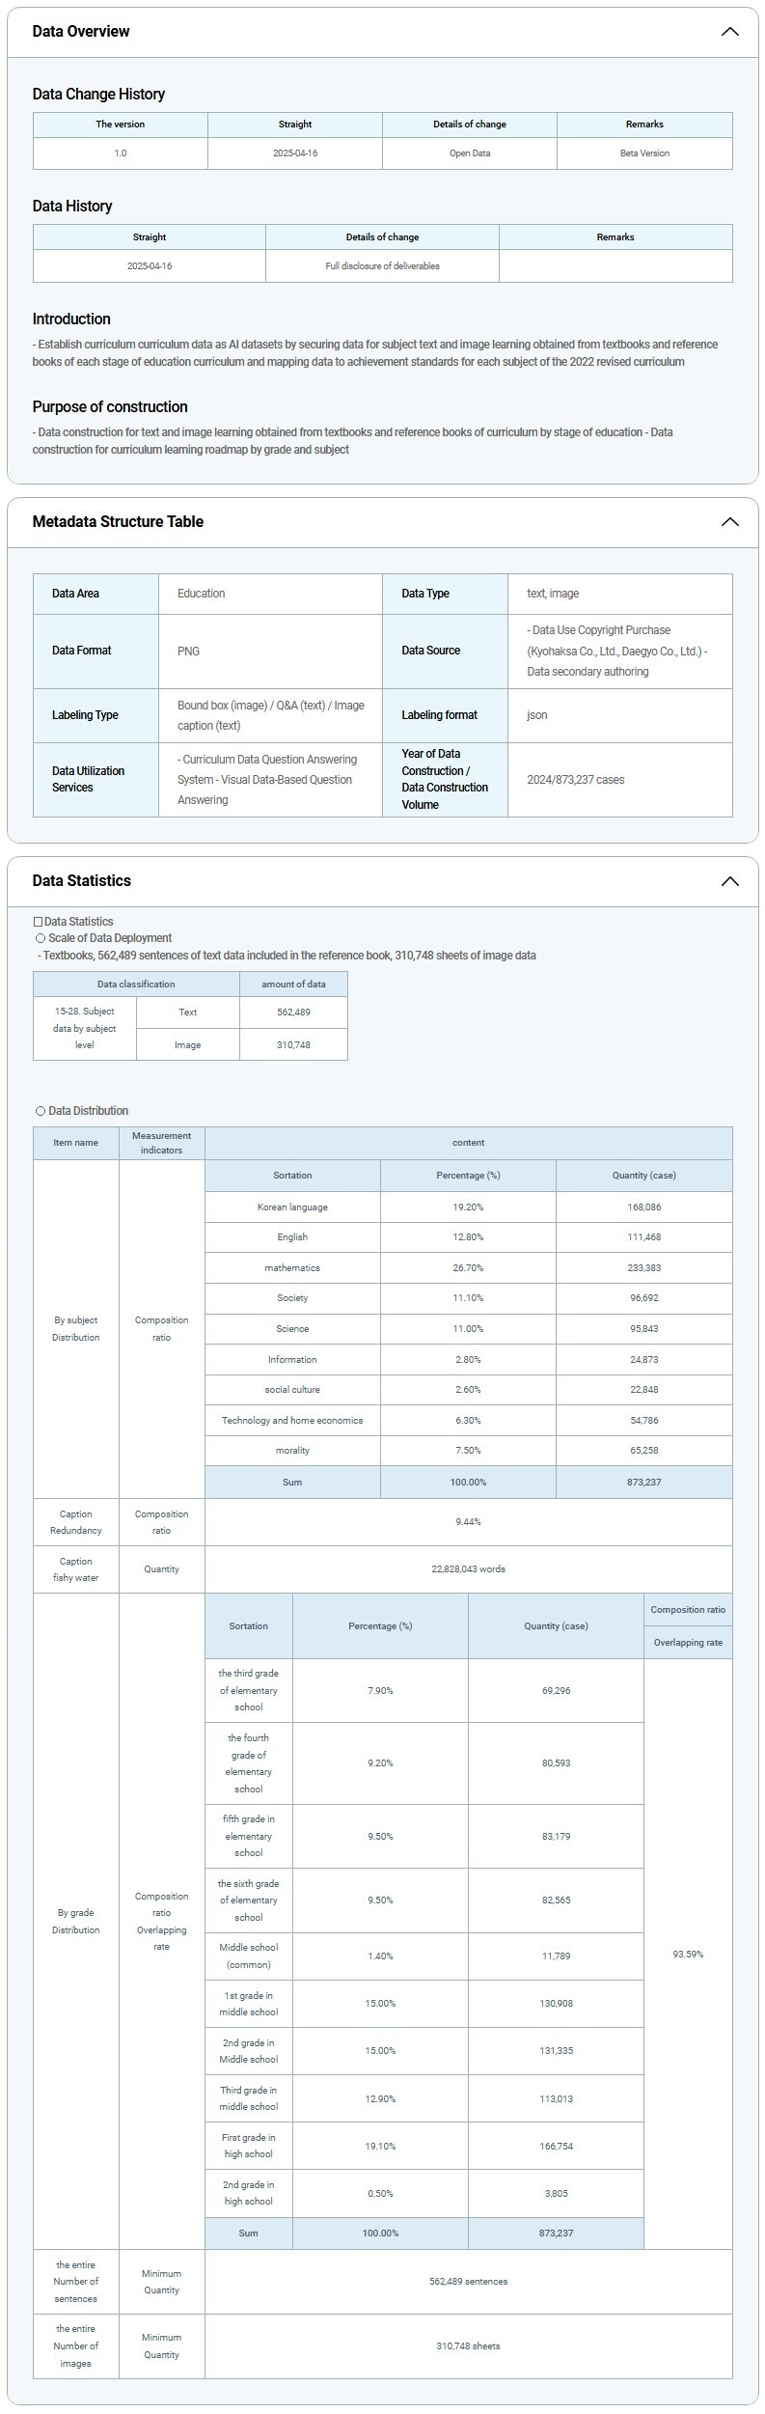
Task: Collapse the Metadata Structure Table chevron
Action: [729, 522]
